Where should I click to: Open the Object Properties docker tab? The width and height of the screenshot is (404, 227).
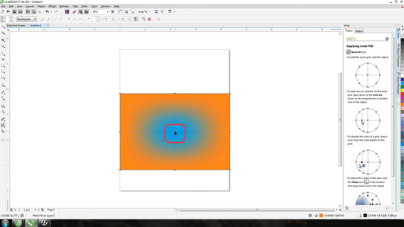(398, 55)
